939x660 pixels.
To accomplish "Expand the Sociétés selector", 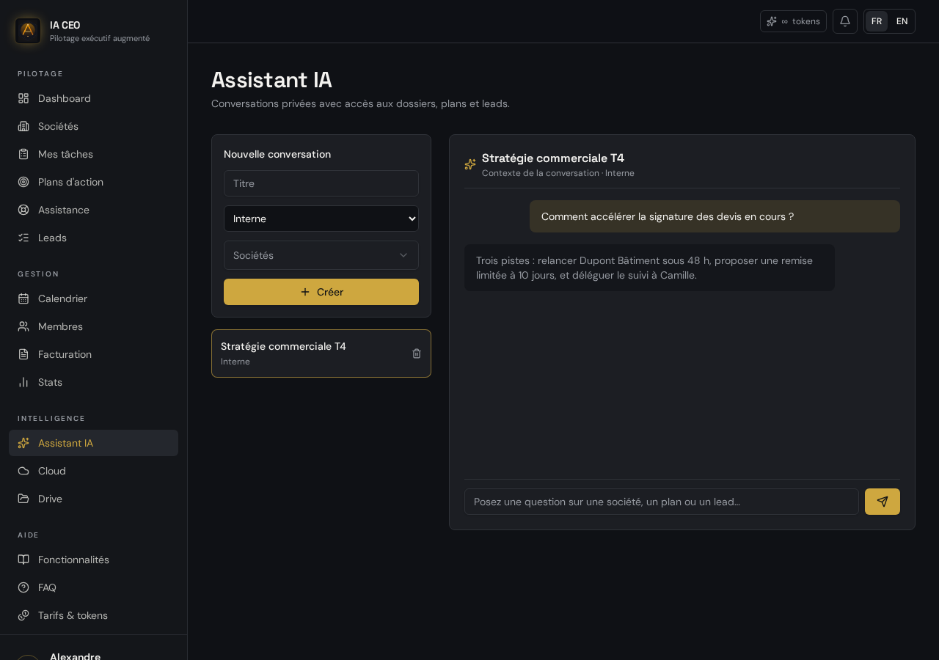I will pos(321,255).
